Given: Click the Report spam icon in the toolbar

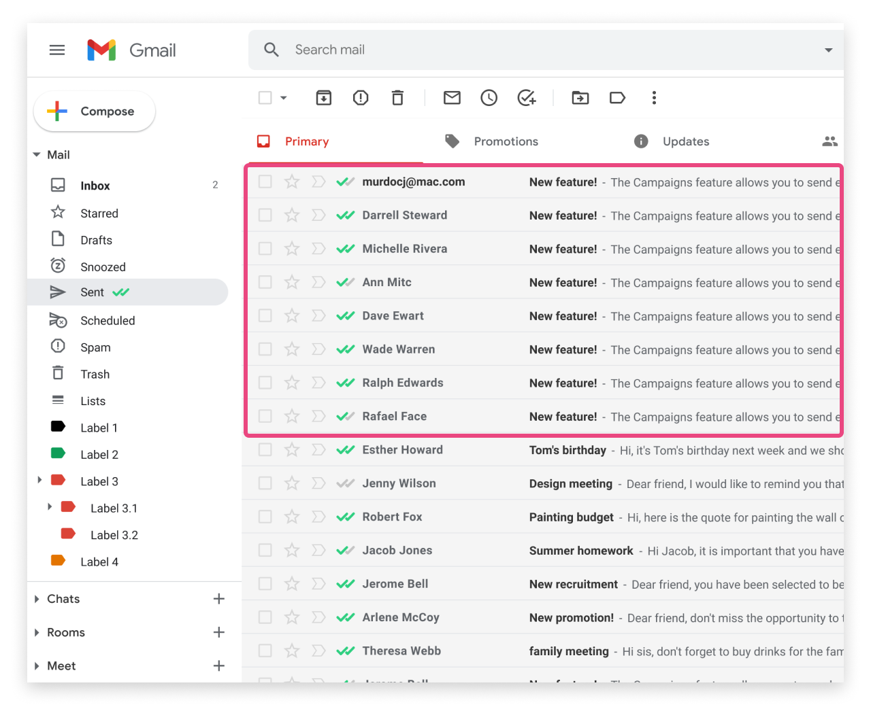Looking at the screenshot, I should coord(361,98).
